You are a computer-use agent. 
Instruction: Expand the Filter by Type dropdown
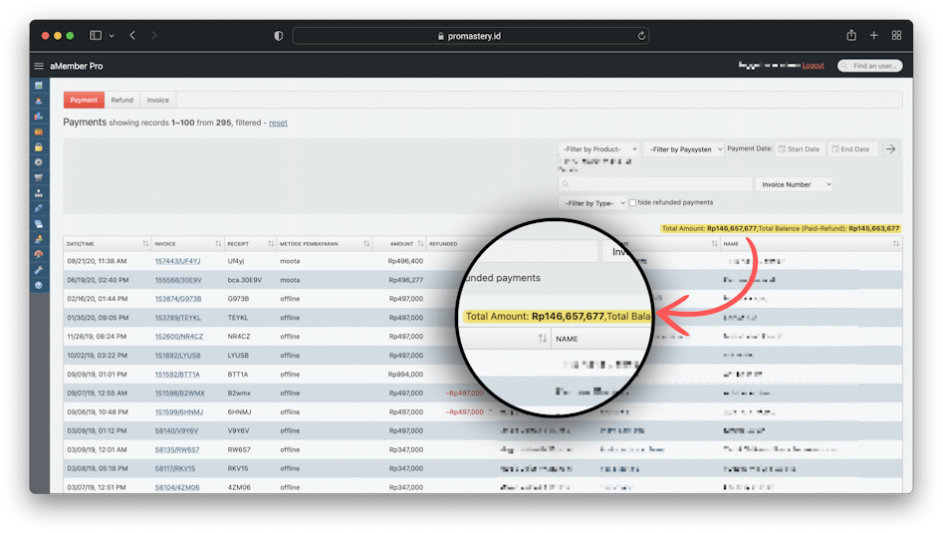point(593,203)
